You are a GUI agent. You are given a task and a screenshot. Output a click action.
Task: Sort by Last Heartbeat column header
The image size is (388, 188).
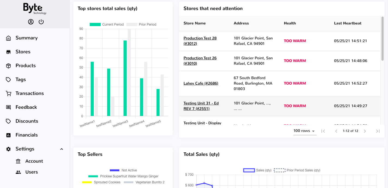pyautogui.click(x=348, y=23)
